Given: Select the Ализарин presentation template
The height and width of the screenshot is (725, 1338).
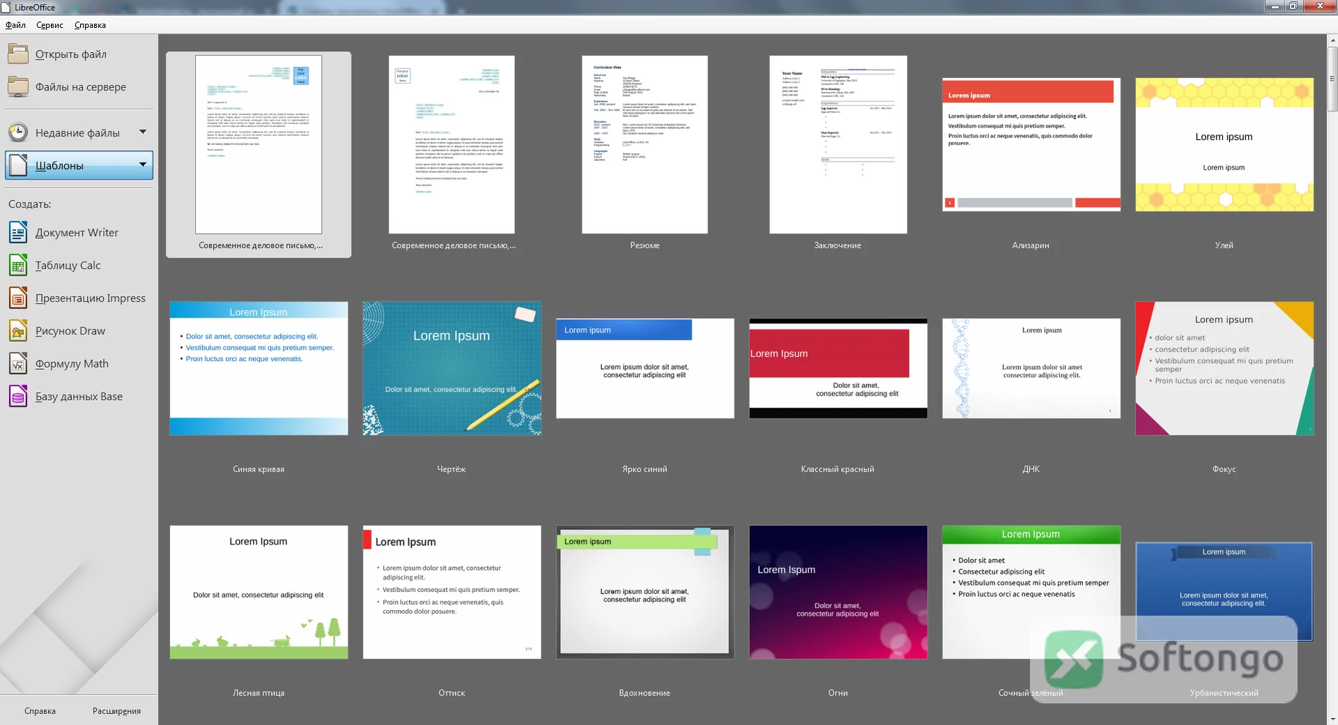Looking at the screenshot, I should coord(1031,144).
